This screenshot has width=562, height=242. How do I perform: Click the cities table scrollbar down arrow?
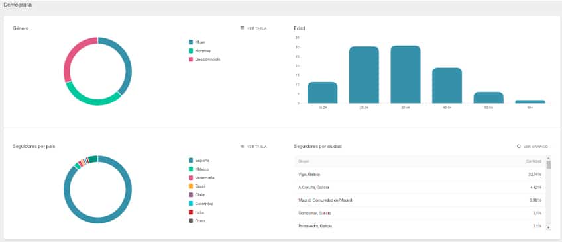coord(548,227)
